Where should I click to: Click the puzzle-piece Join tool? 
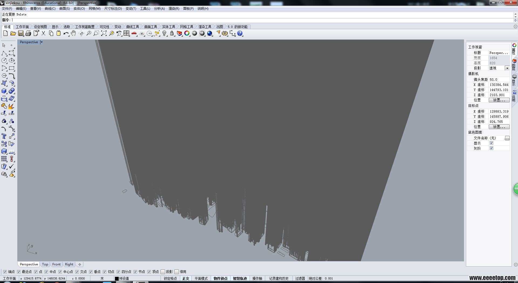coord(4,106)
